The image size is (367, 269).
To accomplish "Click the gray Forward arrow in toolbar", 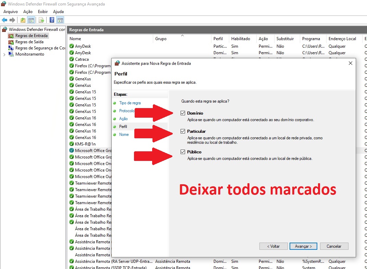I will pos(12,20).
